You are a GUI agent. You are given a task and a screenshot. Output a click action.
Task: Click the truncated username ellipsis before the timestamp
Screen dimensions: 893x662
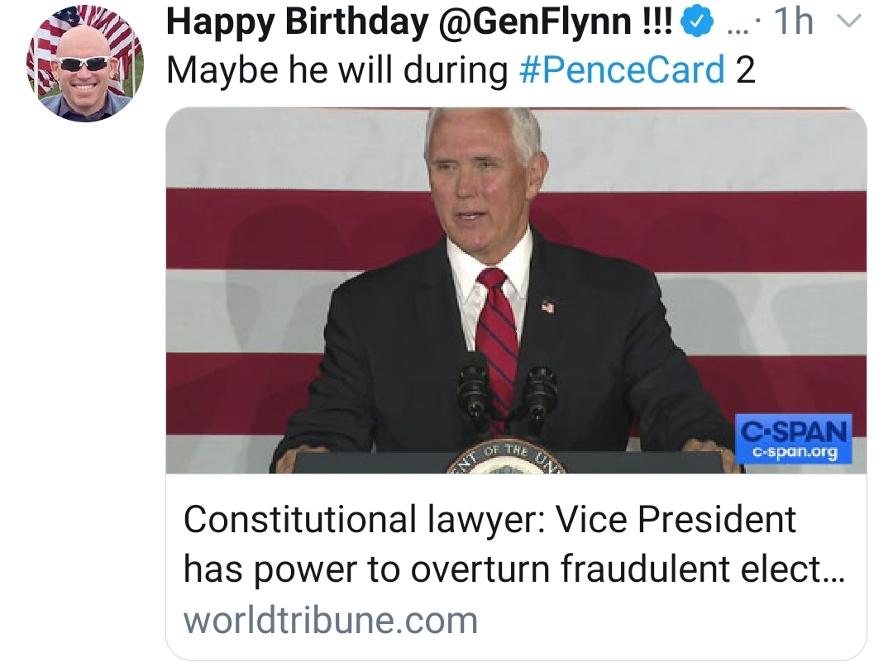736,25
